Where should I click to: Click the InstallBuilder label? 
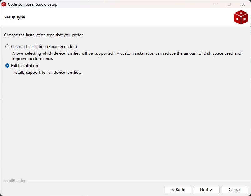tap(14, 180)
